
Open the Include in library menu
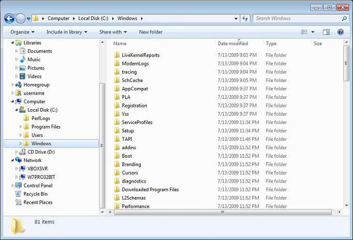pos(67,32)
